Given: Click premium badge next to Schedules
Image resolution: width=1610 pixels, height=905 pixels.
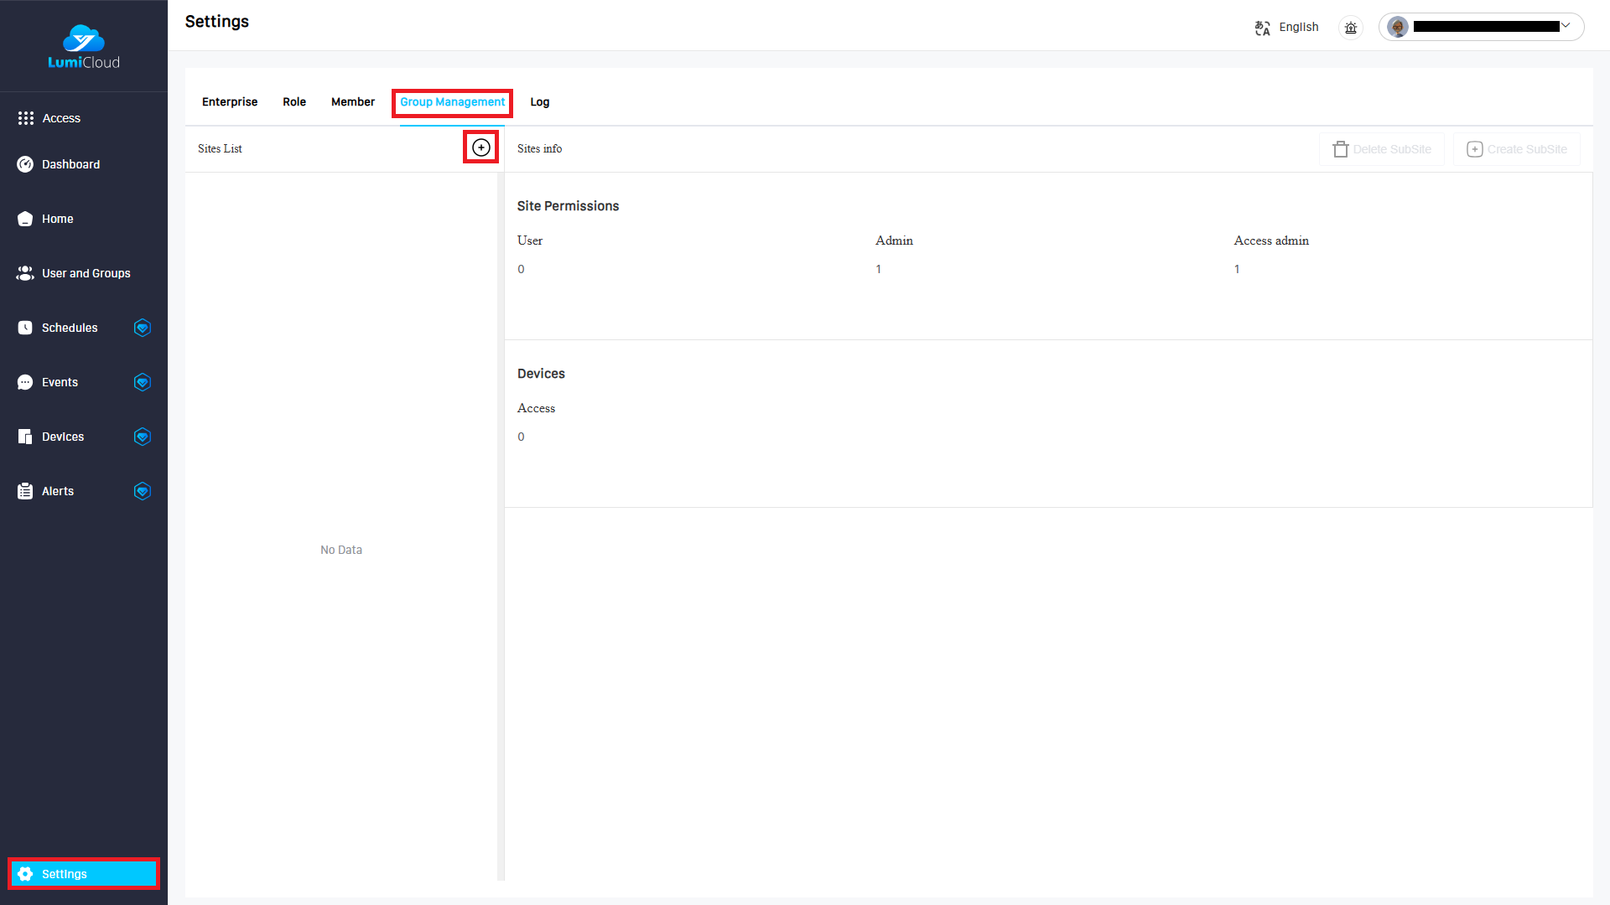Looking at the screenshot, I should 143,328.
